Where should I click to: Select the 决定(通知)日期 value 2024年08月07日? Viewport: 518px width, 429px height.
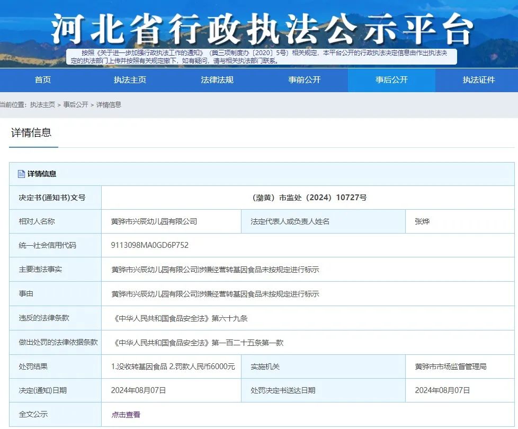pyautogui.click(x=138, y=390)
